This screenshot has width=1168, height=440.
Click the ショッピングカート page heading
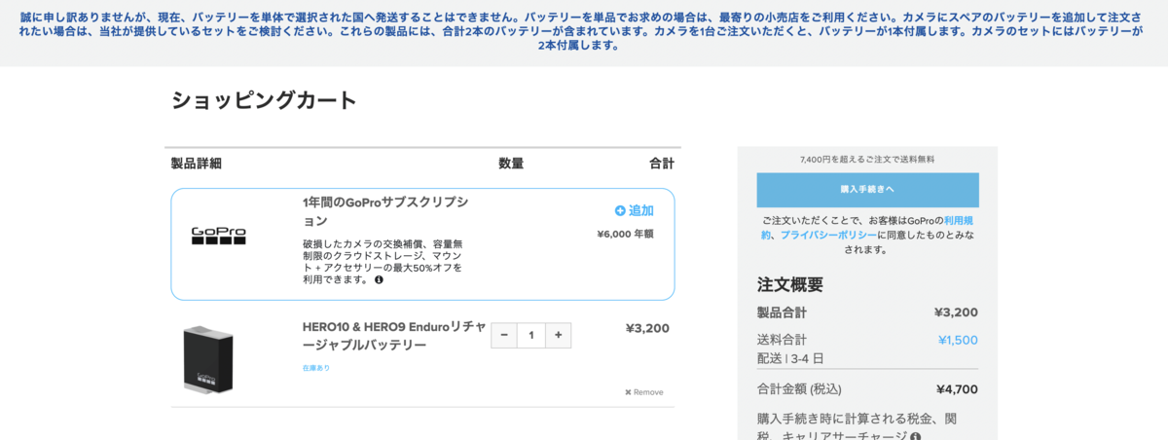pyautogui.click(x=265, y=99)
